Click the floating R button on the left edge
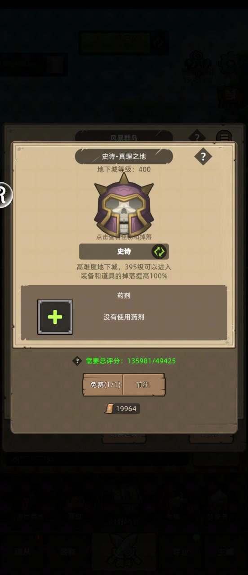 pos(4,195)
